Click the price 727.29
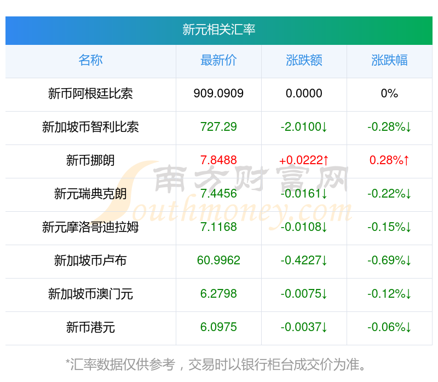The height and width of the screenshot is (382, 438). coord(218,127)
